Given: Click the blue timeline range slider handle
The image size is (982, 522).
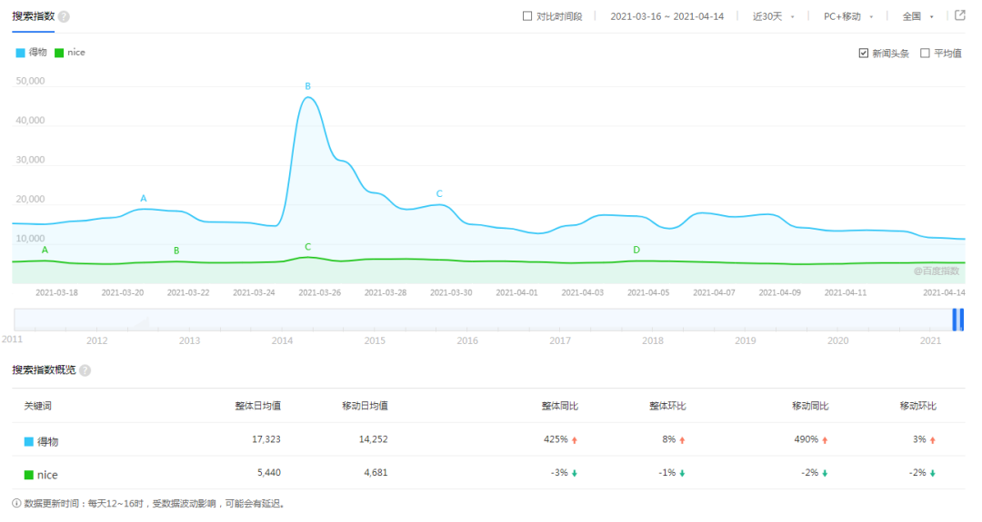Looking at the screenshot, I should [958, 320].
